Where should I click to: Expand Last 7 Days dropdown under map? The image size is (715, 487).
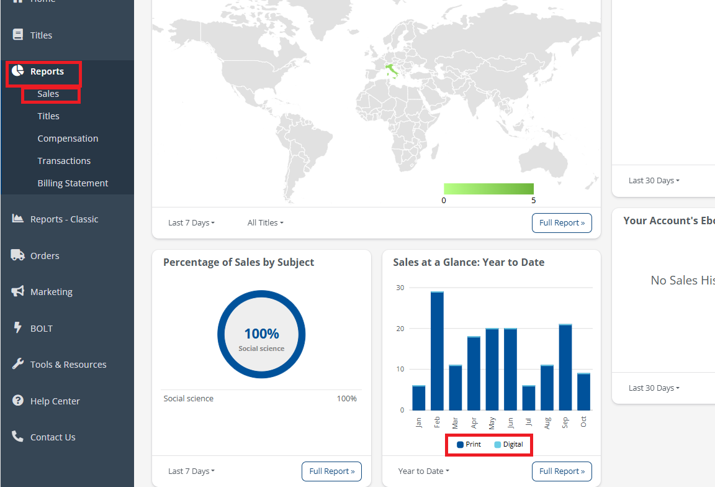(x=191, y=223)
